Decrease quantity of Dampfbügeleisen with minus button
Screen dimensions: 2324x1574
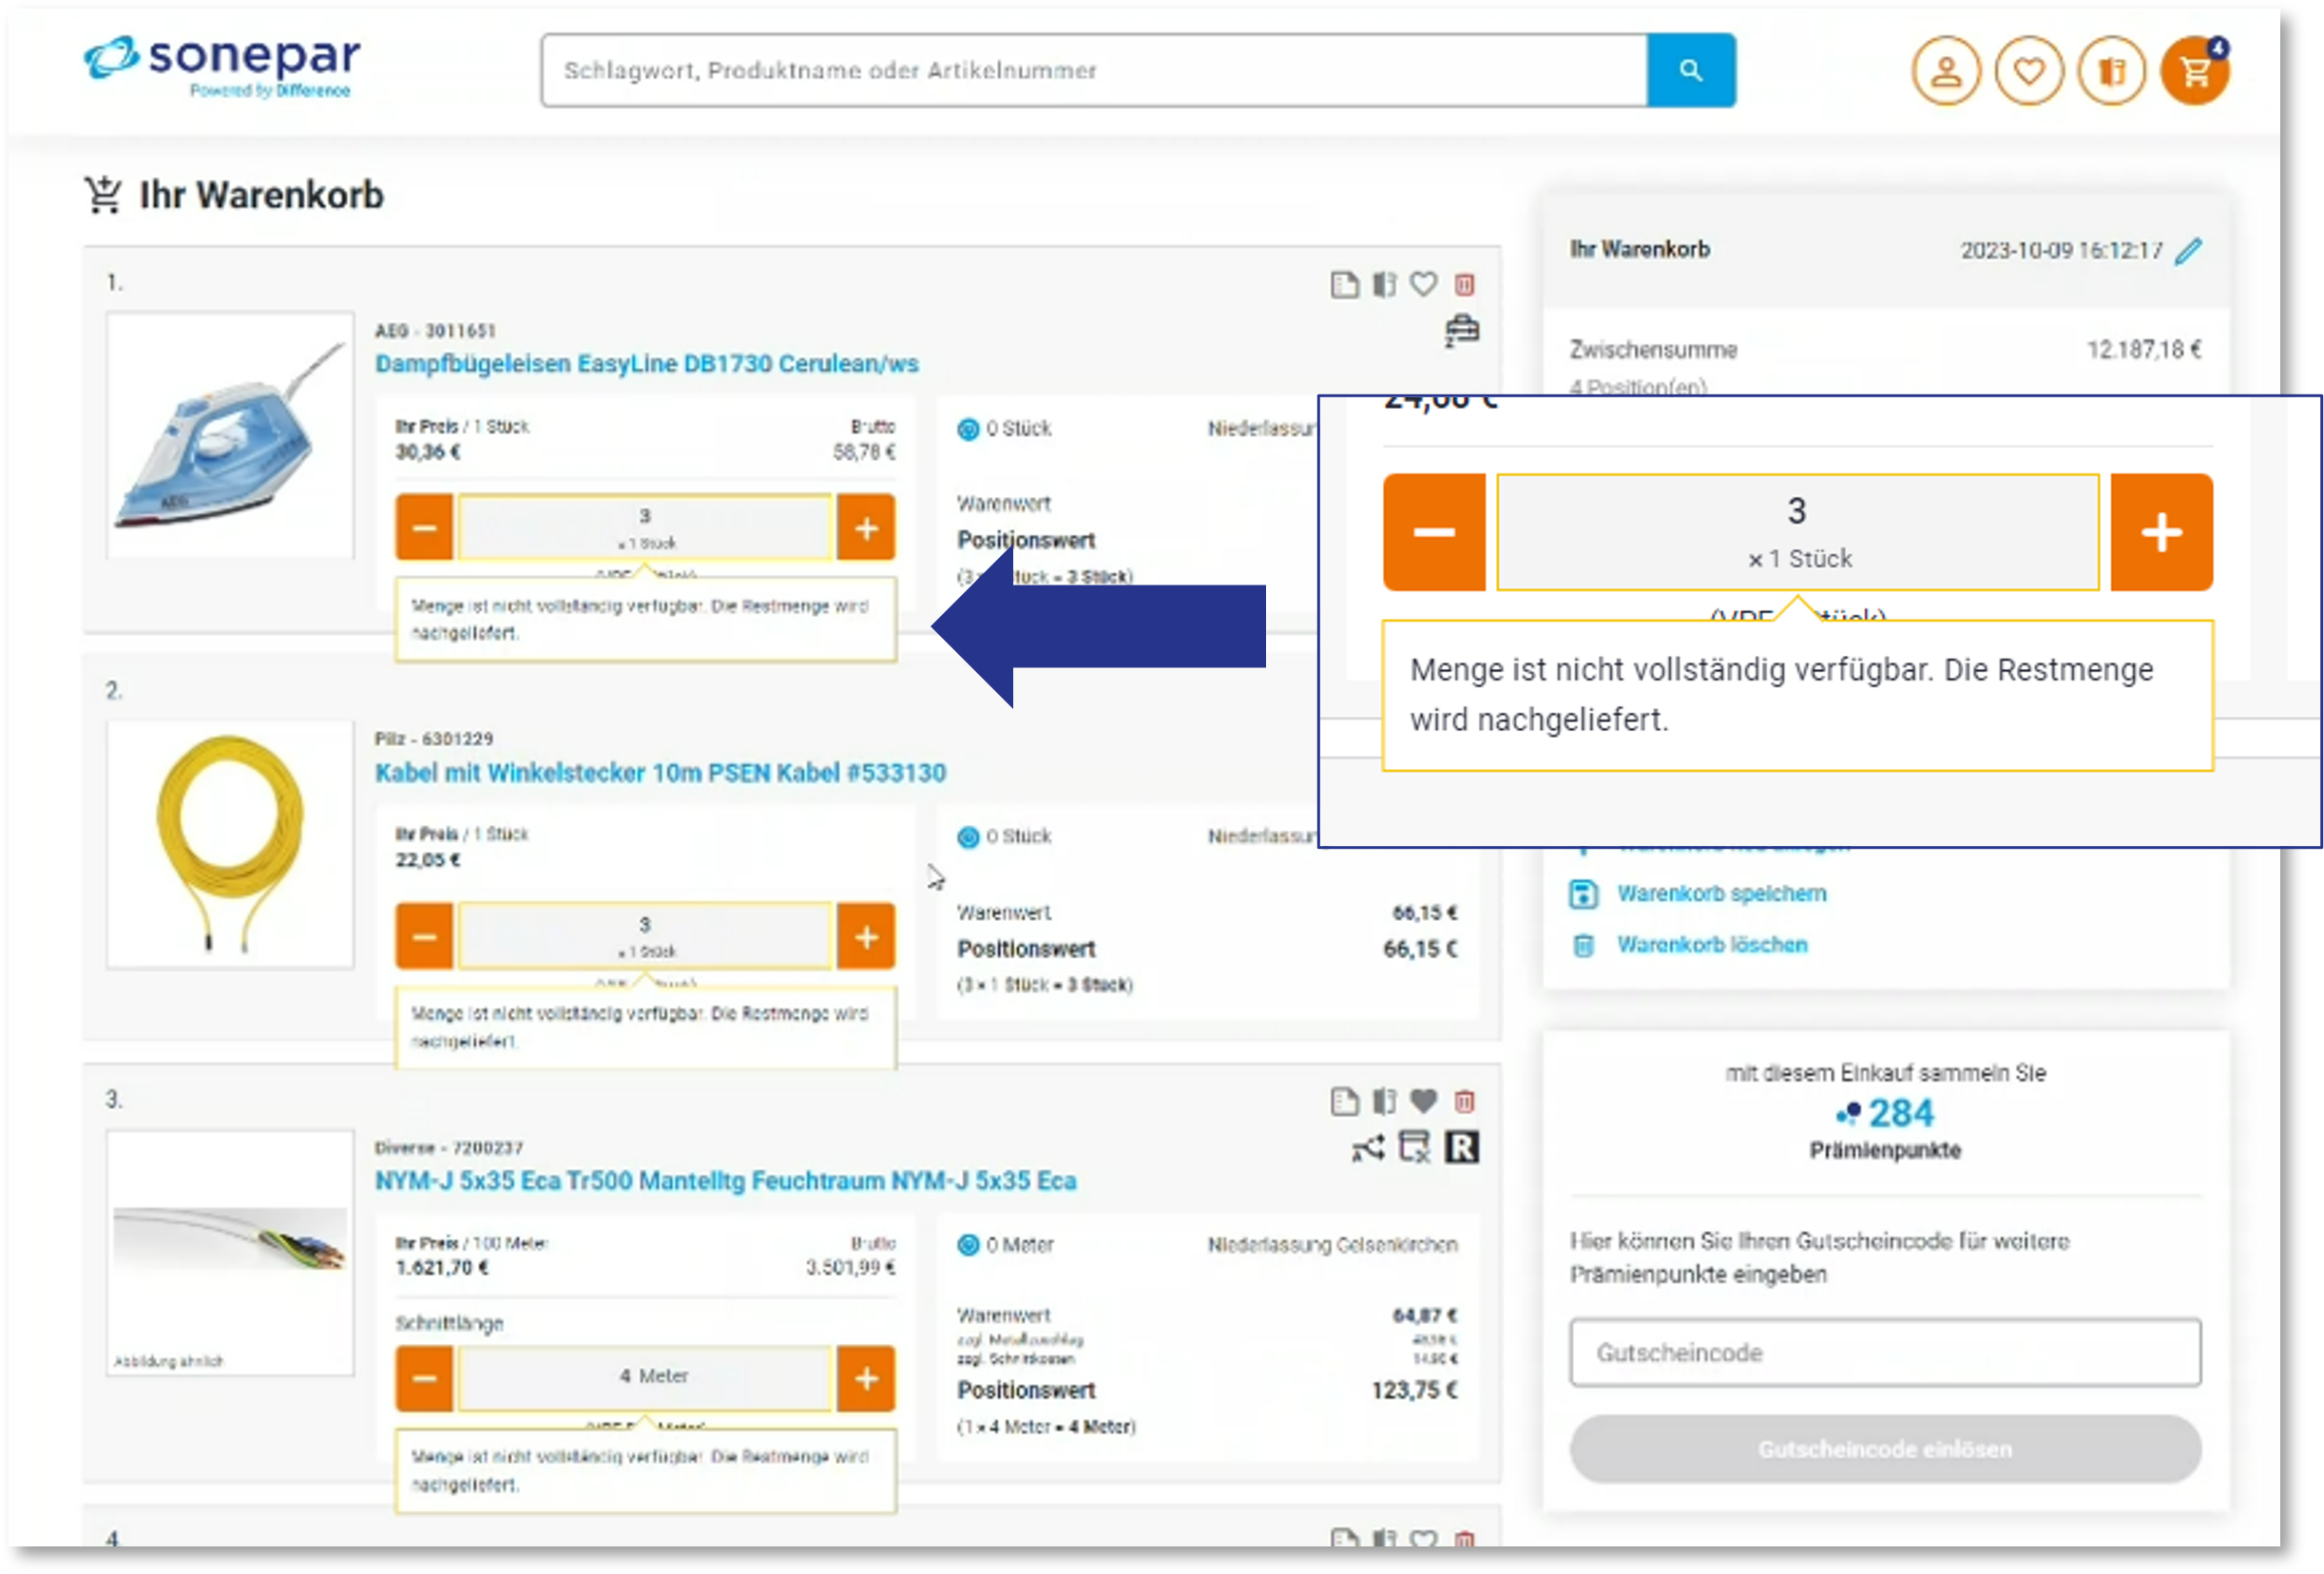(x=424, y=528)
